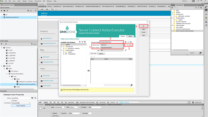Click the bindings tree horizontal scrollbar
Viewport: 208px width, 117px height.
click(x=74, y=85)
